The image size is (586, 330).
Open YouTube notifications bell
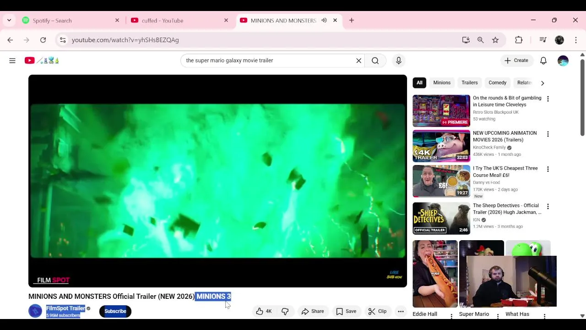click(x=543, y=60)
